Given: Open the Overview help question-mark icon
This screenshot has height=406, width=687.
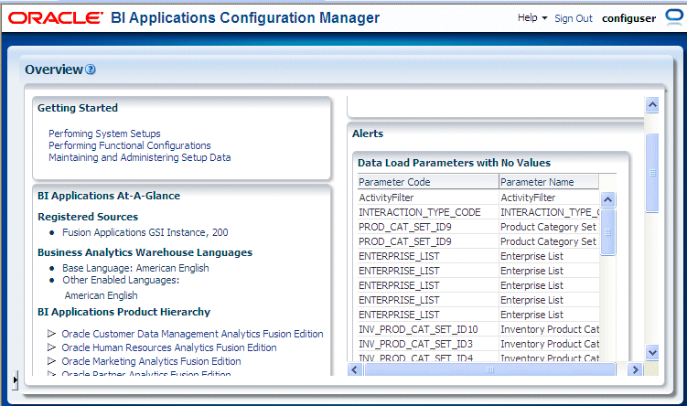Looking at the screenshot, I should click(91, 69).
